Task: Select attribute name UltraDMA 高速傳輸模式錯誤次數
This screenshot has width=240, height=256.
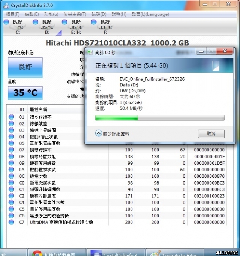Action: 61,222
